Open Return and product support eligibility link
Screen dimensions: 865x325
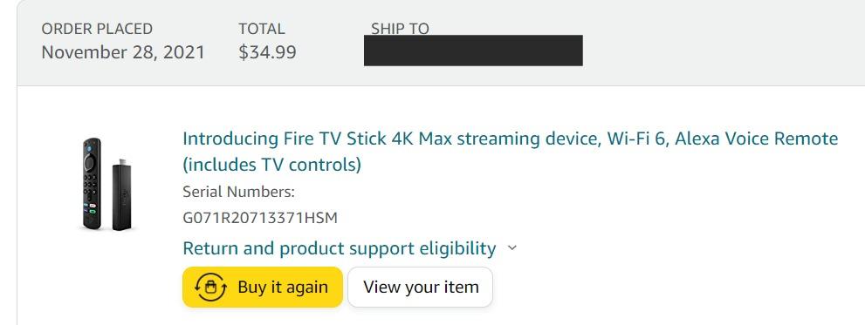pos(340,248)
